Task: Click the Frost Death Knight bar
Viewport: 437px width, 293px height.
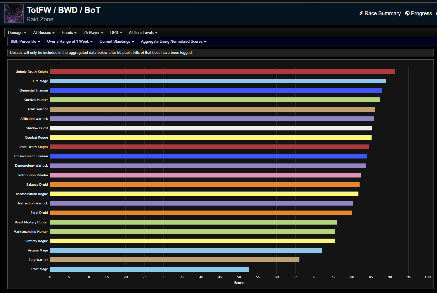Action: pyautogui.click(x=210, y=147)
